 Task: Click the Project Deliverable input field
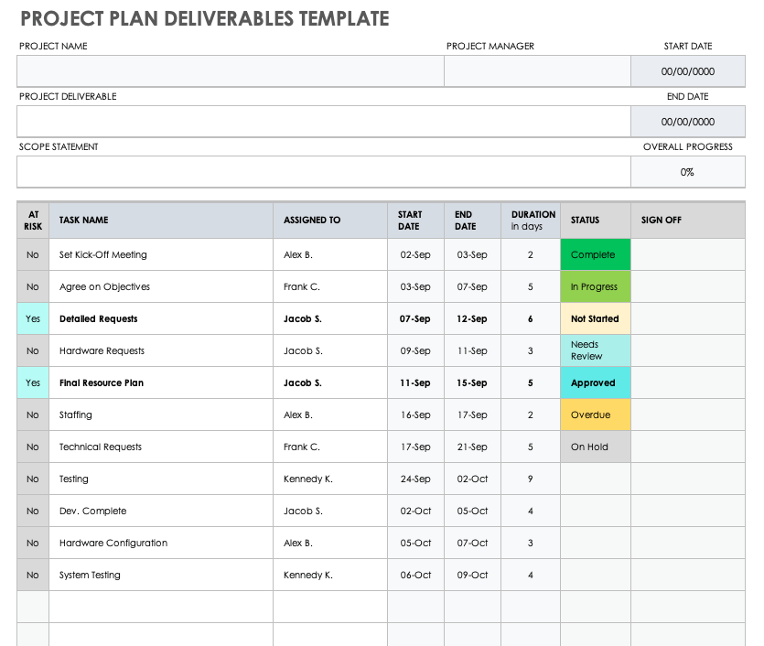point(324,122)
